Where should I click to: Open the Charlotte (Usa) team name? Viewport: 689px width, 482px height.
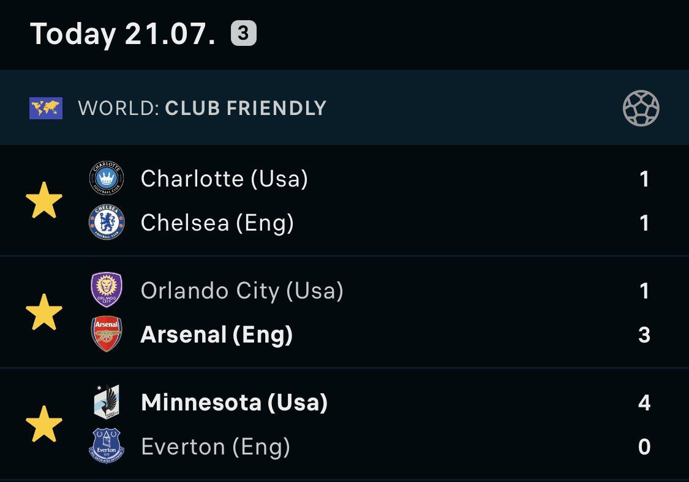[x=224, y=179]
